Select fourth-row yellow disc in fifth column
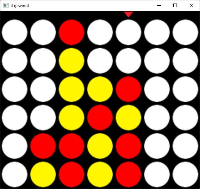 pos(128,118)
